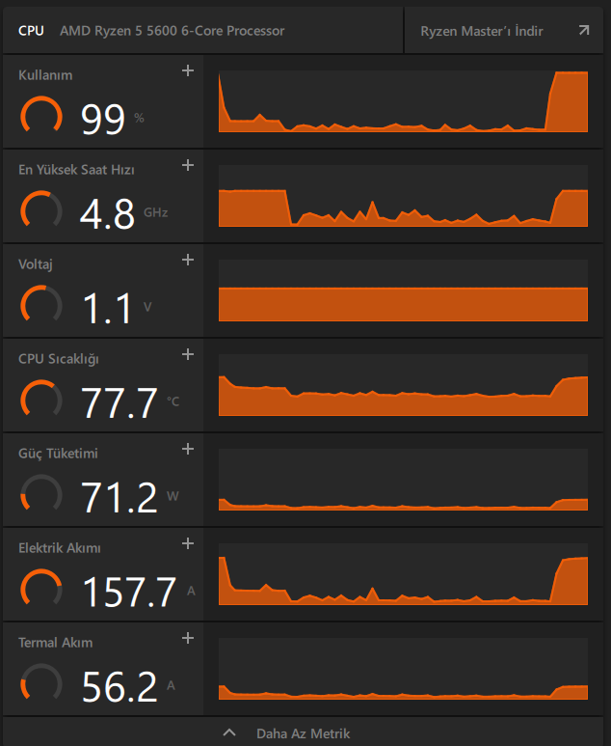Click the chevron-up icon beside Daha Az Metrik
The width and height of the screenshot is (611, 746).
[x=229, y=732]
